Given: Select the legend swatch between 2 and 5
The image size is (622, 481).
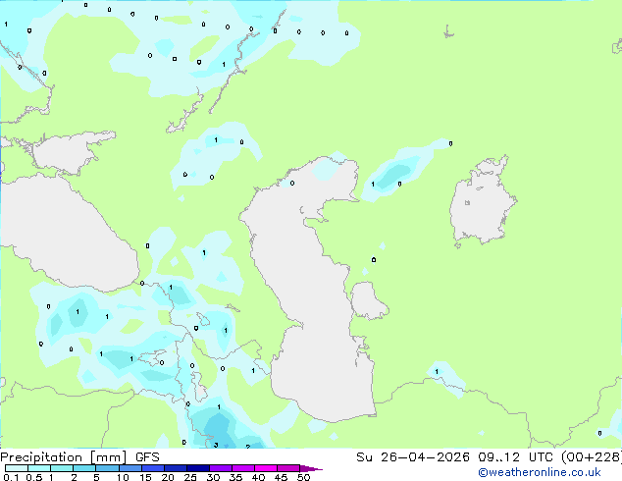Looking at the screenshot, I should tap(84, 468).
